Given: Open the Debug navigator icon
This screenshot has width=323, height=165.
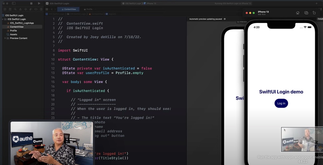Looking at the screenshot, I should (x=31, y=9).
